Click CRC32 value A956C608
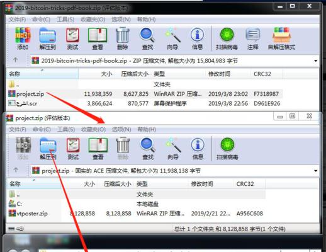Image resolution: width=326 pixels, height=252 pixels. click(x=250, y=214)
